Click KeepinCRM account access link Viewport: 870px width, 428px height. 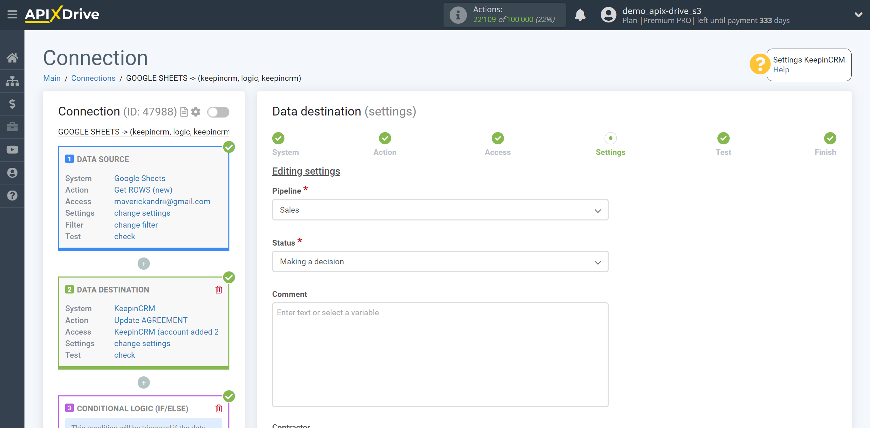pos(166,332)
